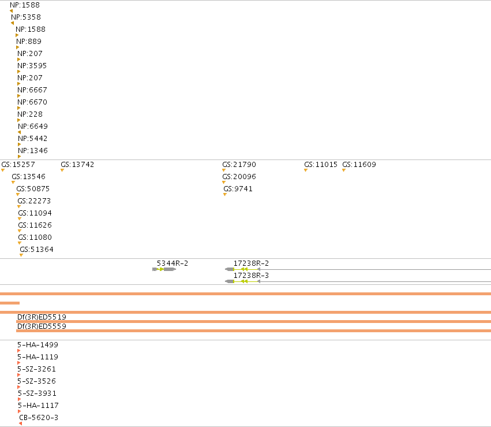Select the 5-SZ-3526 label

pyautogui.click(x=36, y=381)
